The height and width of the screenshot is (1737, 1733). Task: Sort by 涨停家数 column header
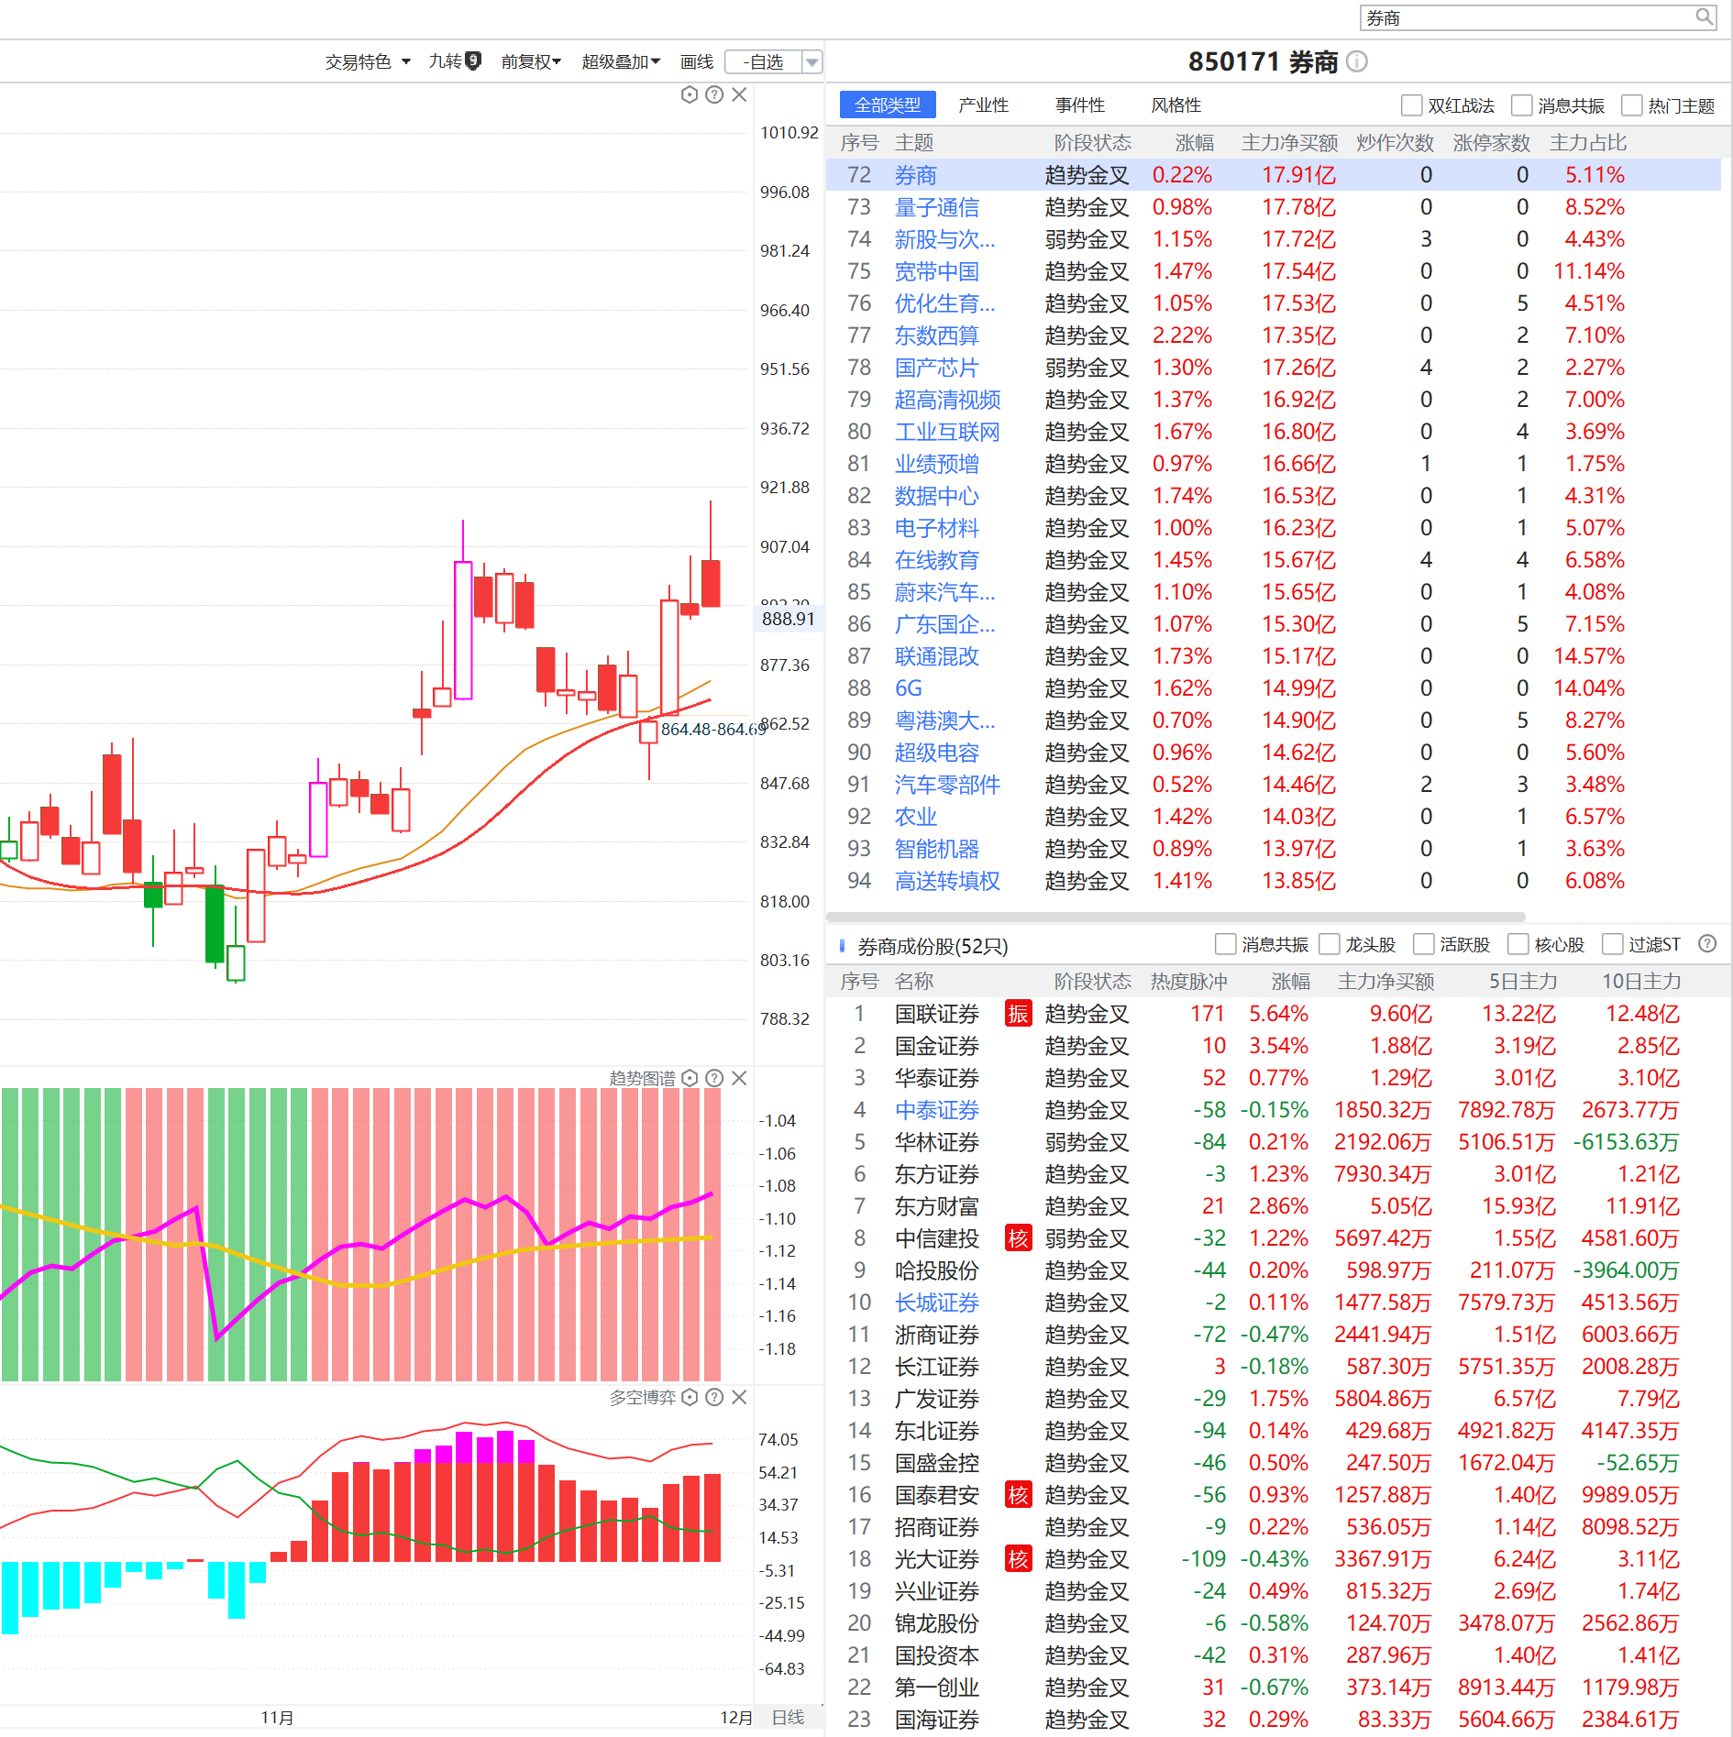pyautogui.click(x=1492, y=143)
